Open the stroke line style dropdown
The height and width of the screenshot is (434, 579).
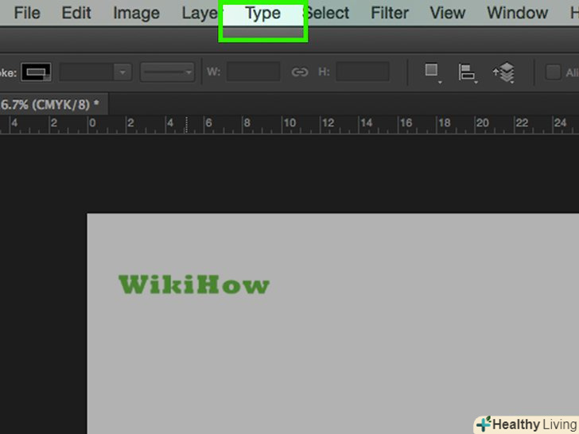click(x=167, y=72)
